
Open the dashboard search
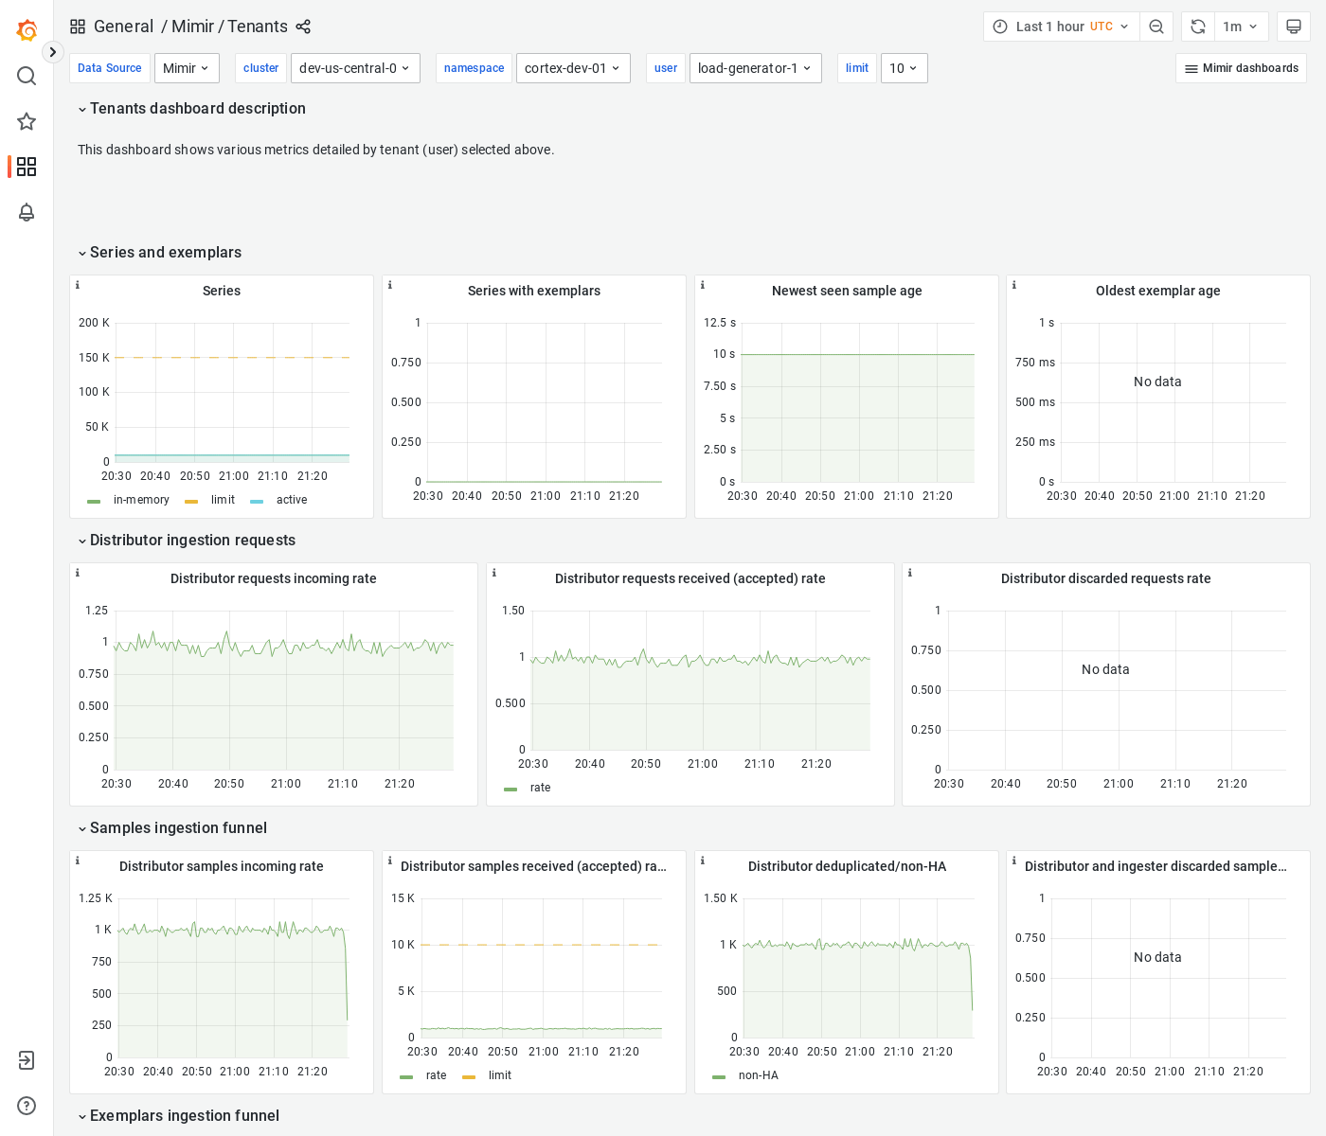click(x=27, y=76)
